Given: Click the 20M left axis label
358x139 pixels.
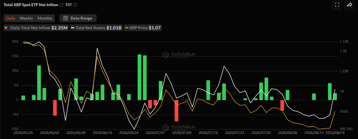Looking at the screenshot, I should [x=15, y=41].
